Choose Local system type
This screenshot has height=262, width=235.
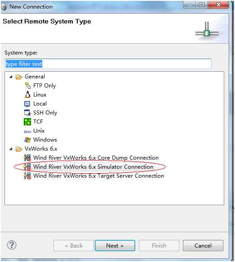click(x=40, y=104)
